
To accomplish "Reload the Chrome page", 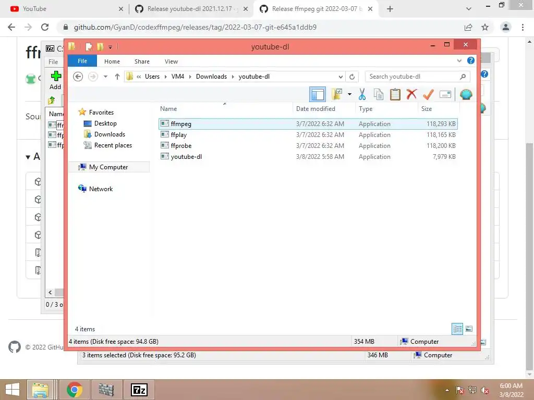I will pos(45,27).
